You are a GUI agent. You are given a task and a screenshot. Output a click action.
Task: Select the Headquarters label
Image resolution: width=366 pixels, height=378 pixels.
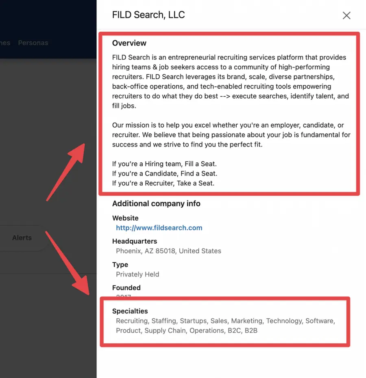(x=135, y=241)
